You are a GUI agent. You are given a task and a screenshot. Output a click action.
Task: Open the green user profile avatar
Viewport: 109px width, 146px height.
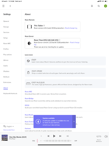[106, 6]
